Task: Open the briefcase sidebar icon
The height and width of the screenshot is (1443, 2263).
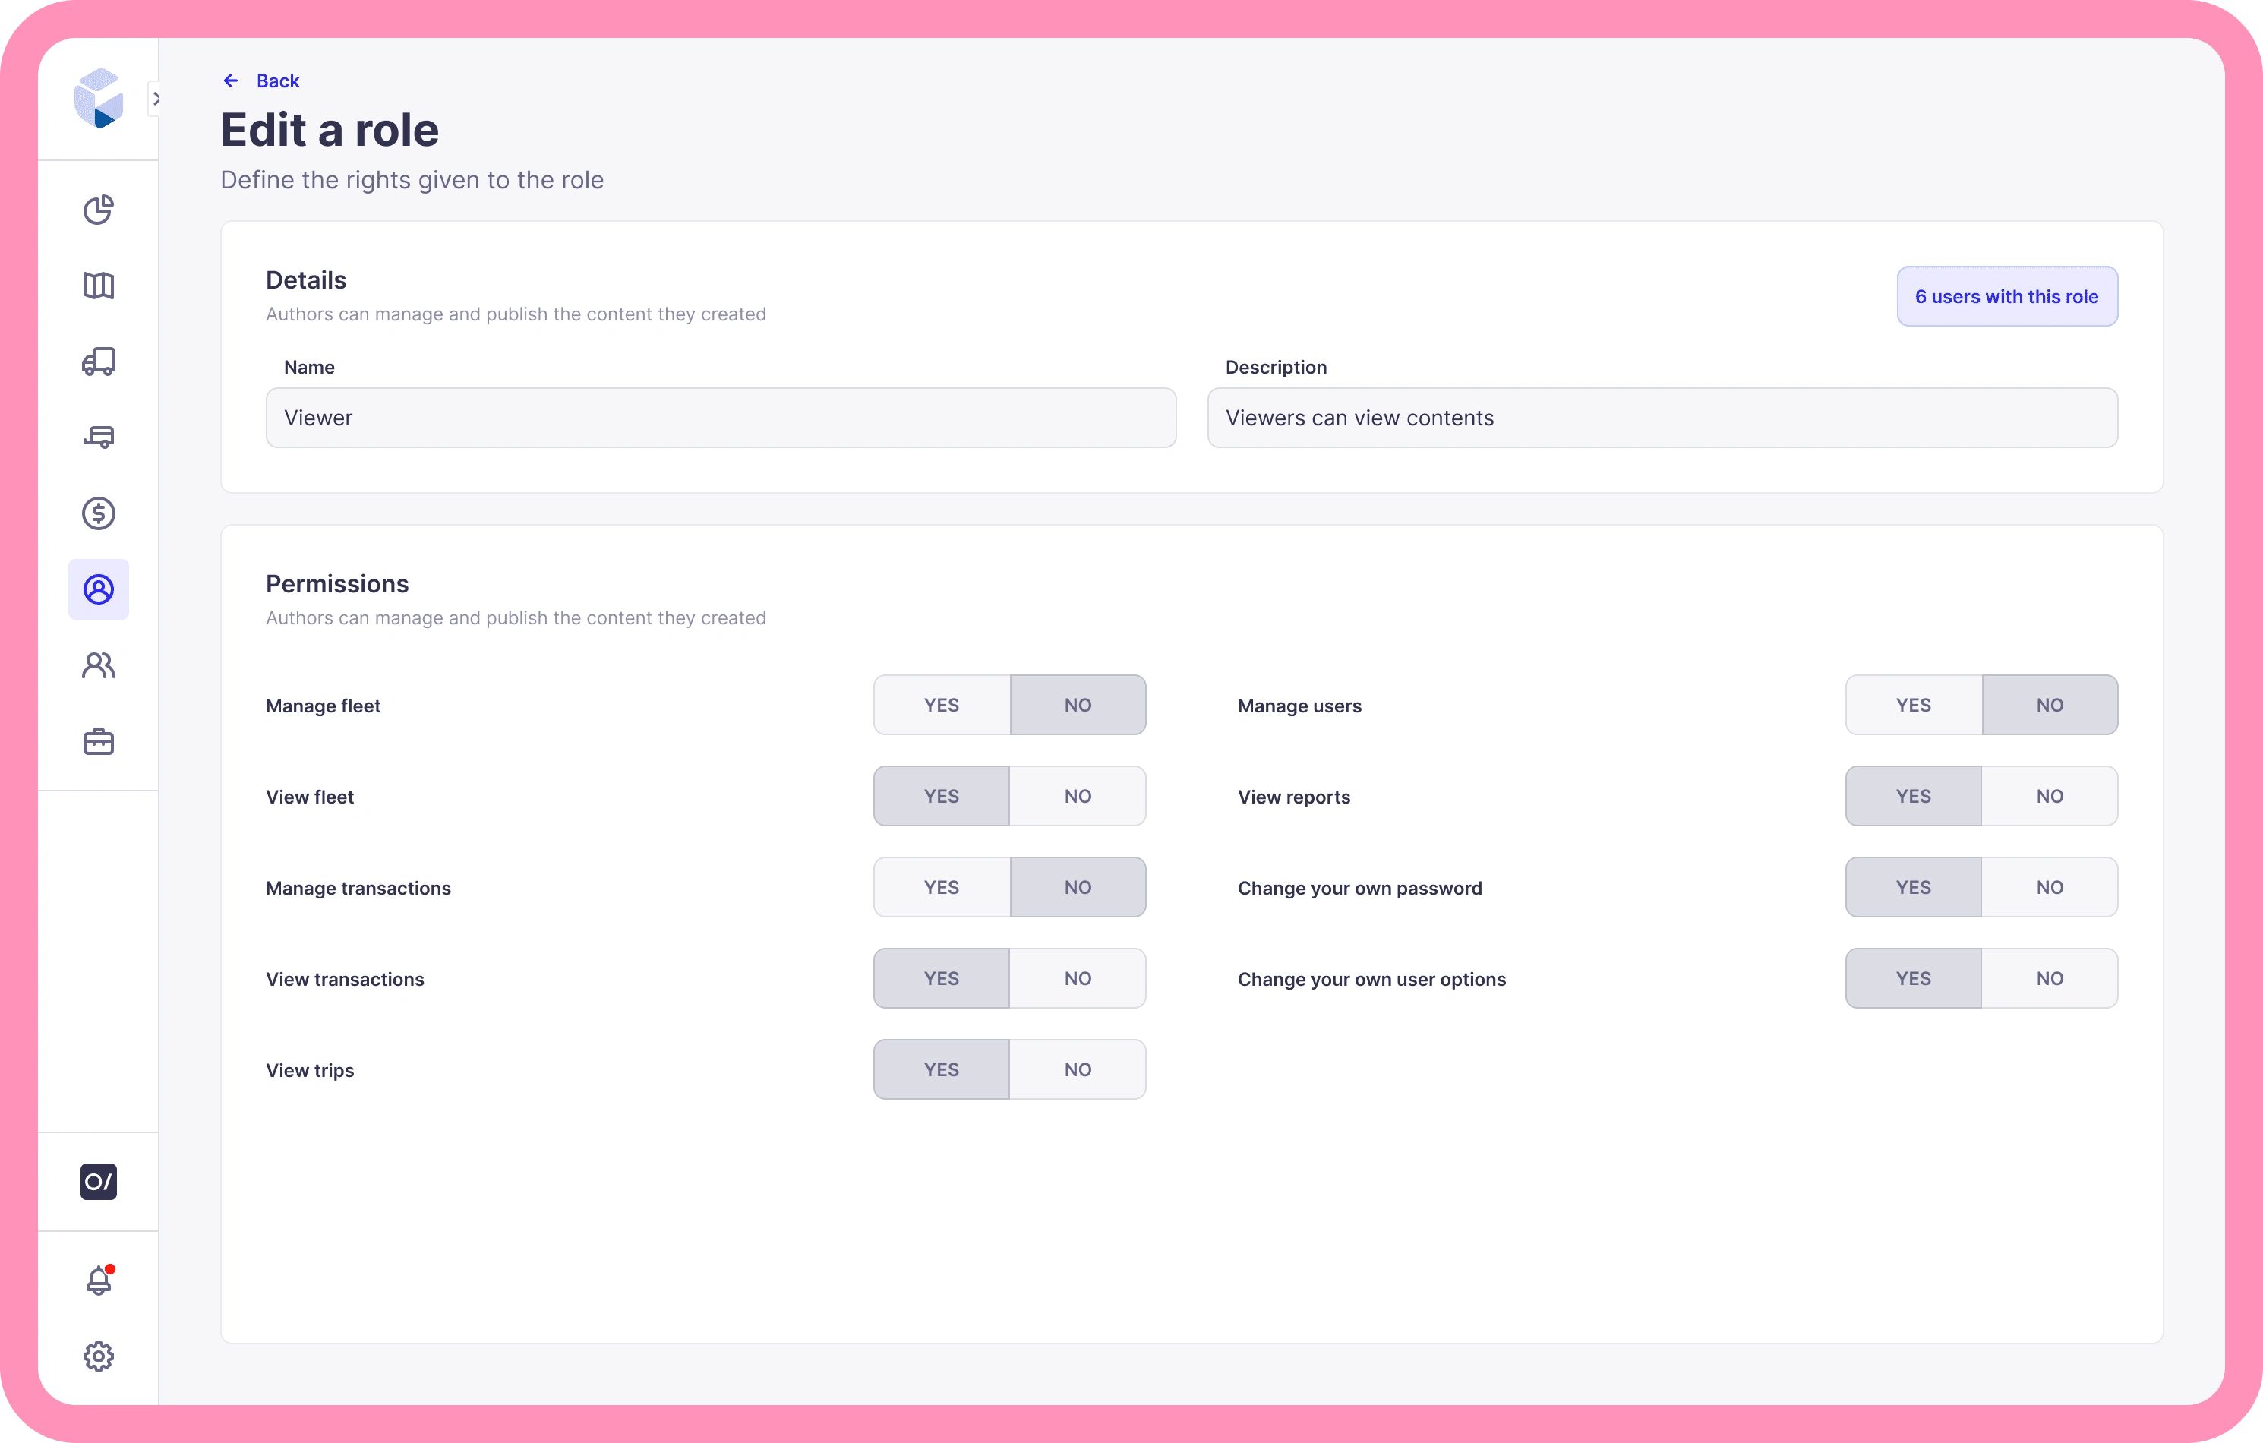Action: [98, 742]
